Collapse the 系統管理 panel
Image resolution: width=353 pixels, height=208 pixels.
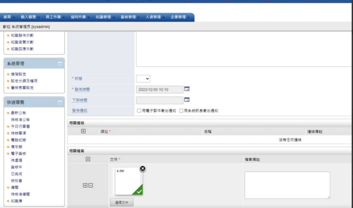tap(60, 64)
